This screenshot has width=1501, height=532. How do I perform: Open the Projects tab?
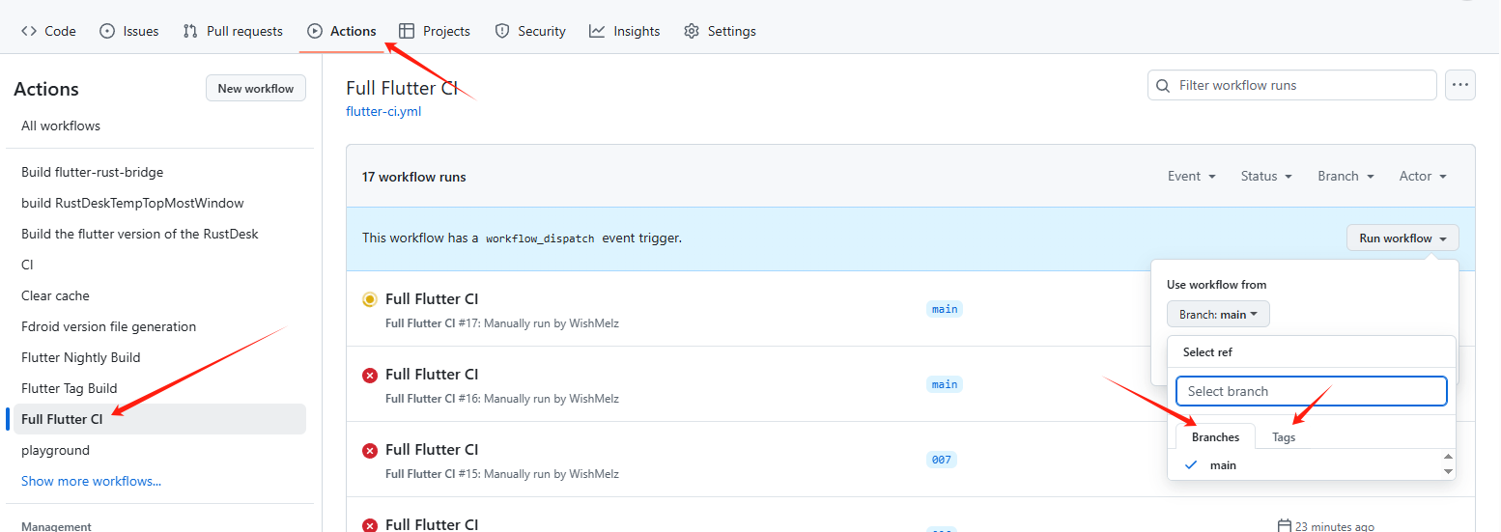435,31
